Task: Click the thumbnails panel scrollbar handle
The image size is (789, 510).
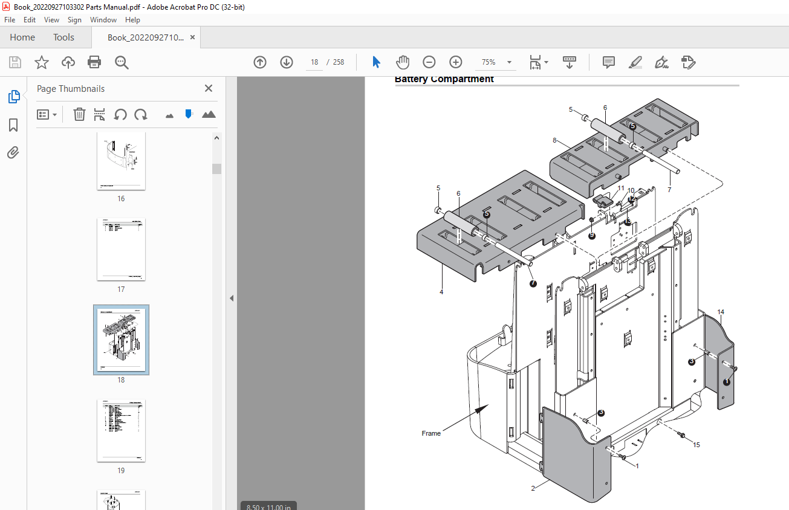Action: pos(216,169)
